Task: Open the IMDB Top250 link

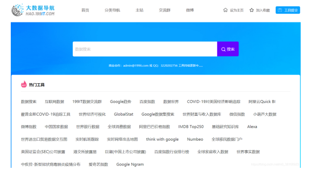Action: point(191,127)
